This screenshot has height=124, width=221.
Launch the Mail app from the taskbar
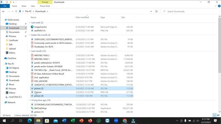pyautogui.click(x=56, y=121)
